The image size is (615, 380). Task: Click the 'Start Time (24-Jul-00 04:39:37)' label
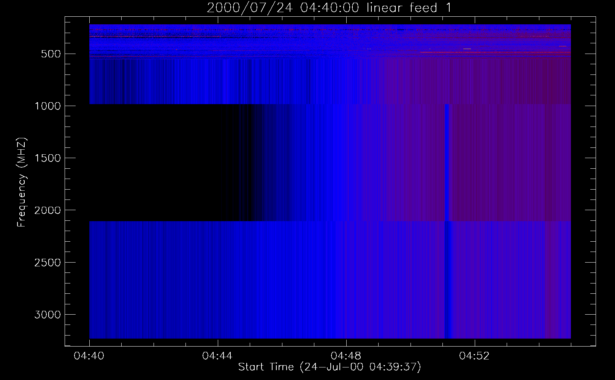[x=330, y=367]
